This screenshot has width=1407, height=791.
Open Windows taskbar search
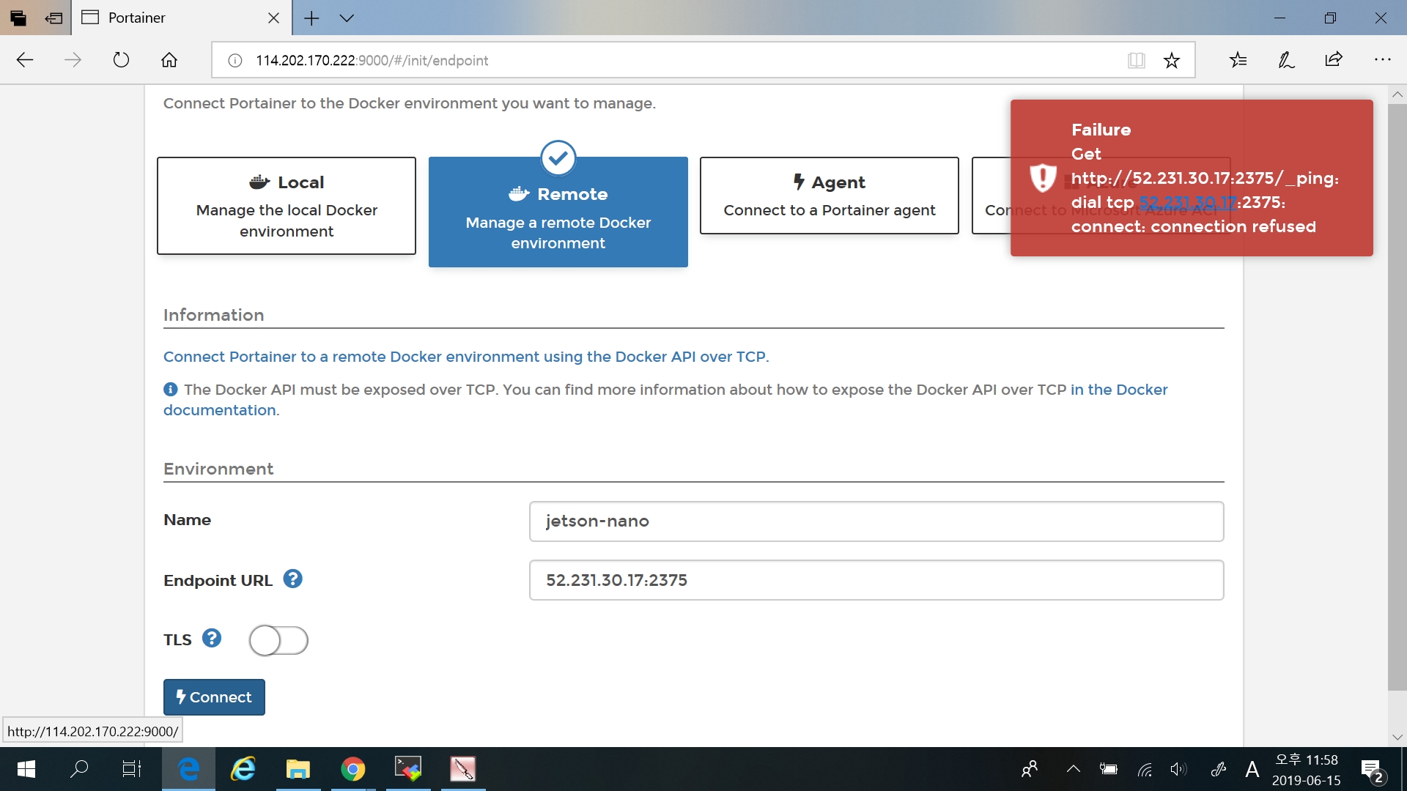click(78, 769)
